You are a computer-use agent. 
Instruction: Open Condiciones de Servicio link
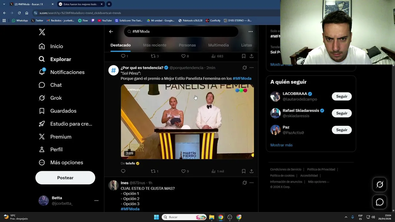[x=286, y=169]
